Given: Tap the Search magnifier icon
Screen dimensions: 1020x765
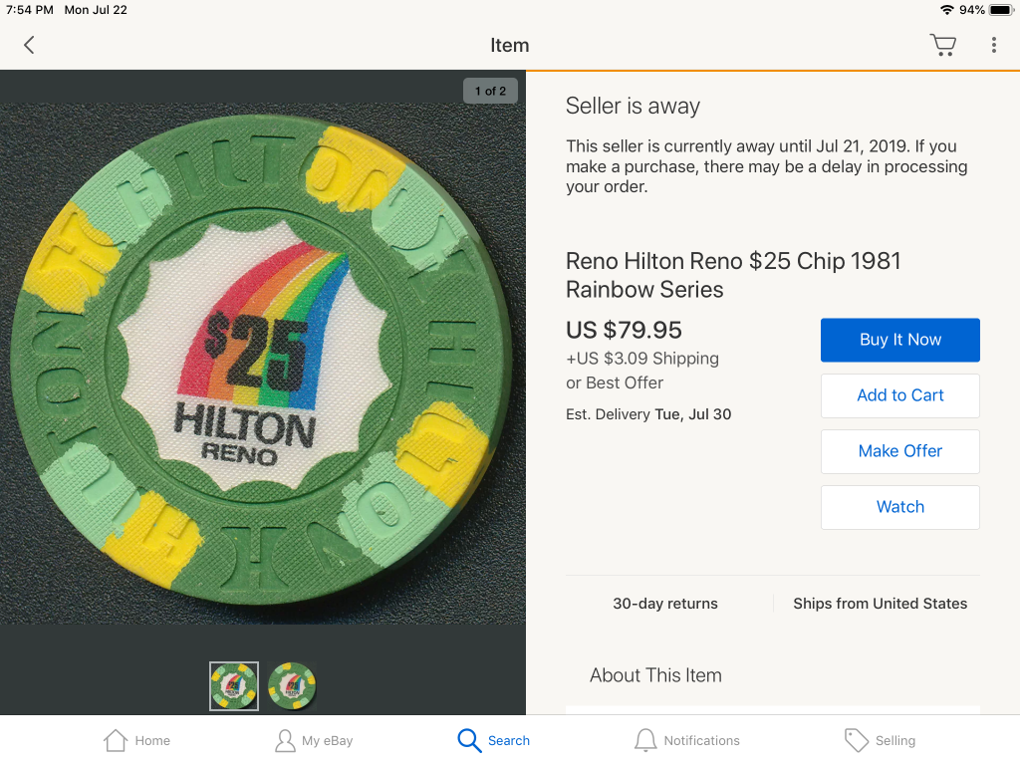Looking at the screenshot, I should (468, 740).
